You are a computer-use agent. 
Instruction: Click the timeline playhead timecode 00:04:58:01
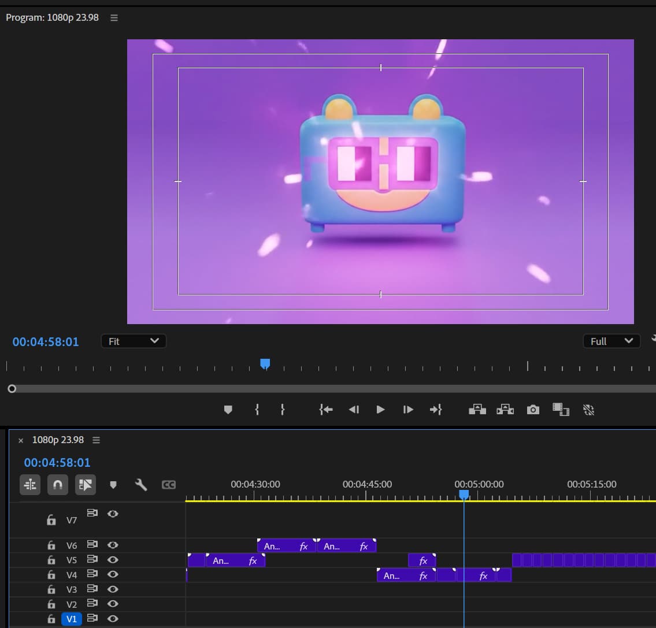(x=57, y=463)
